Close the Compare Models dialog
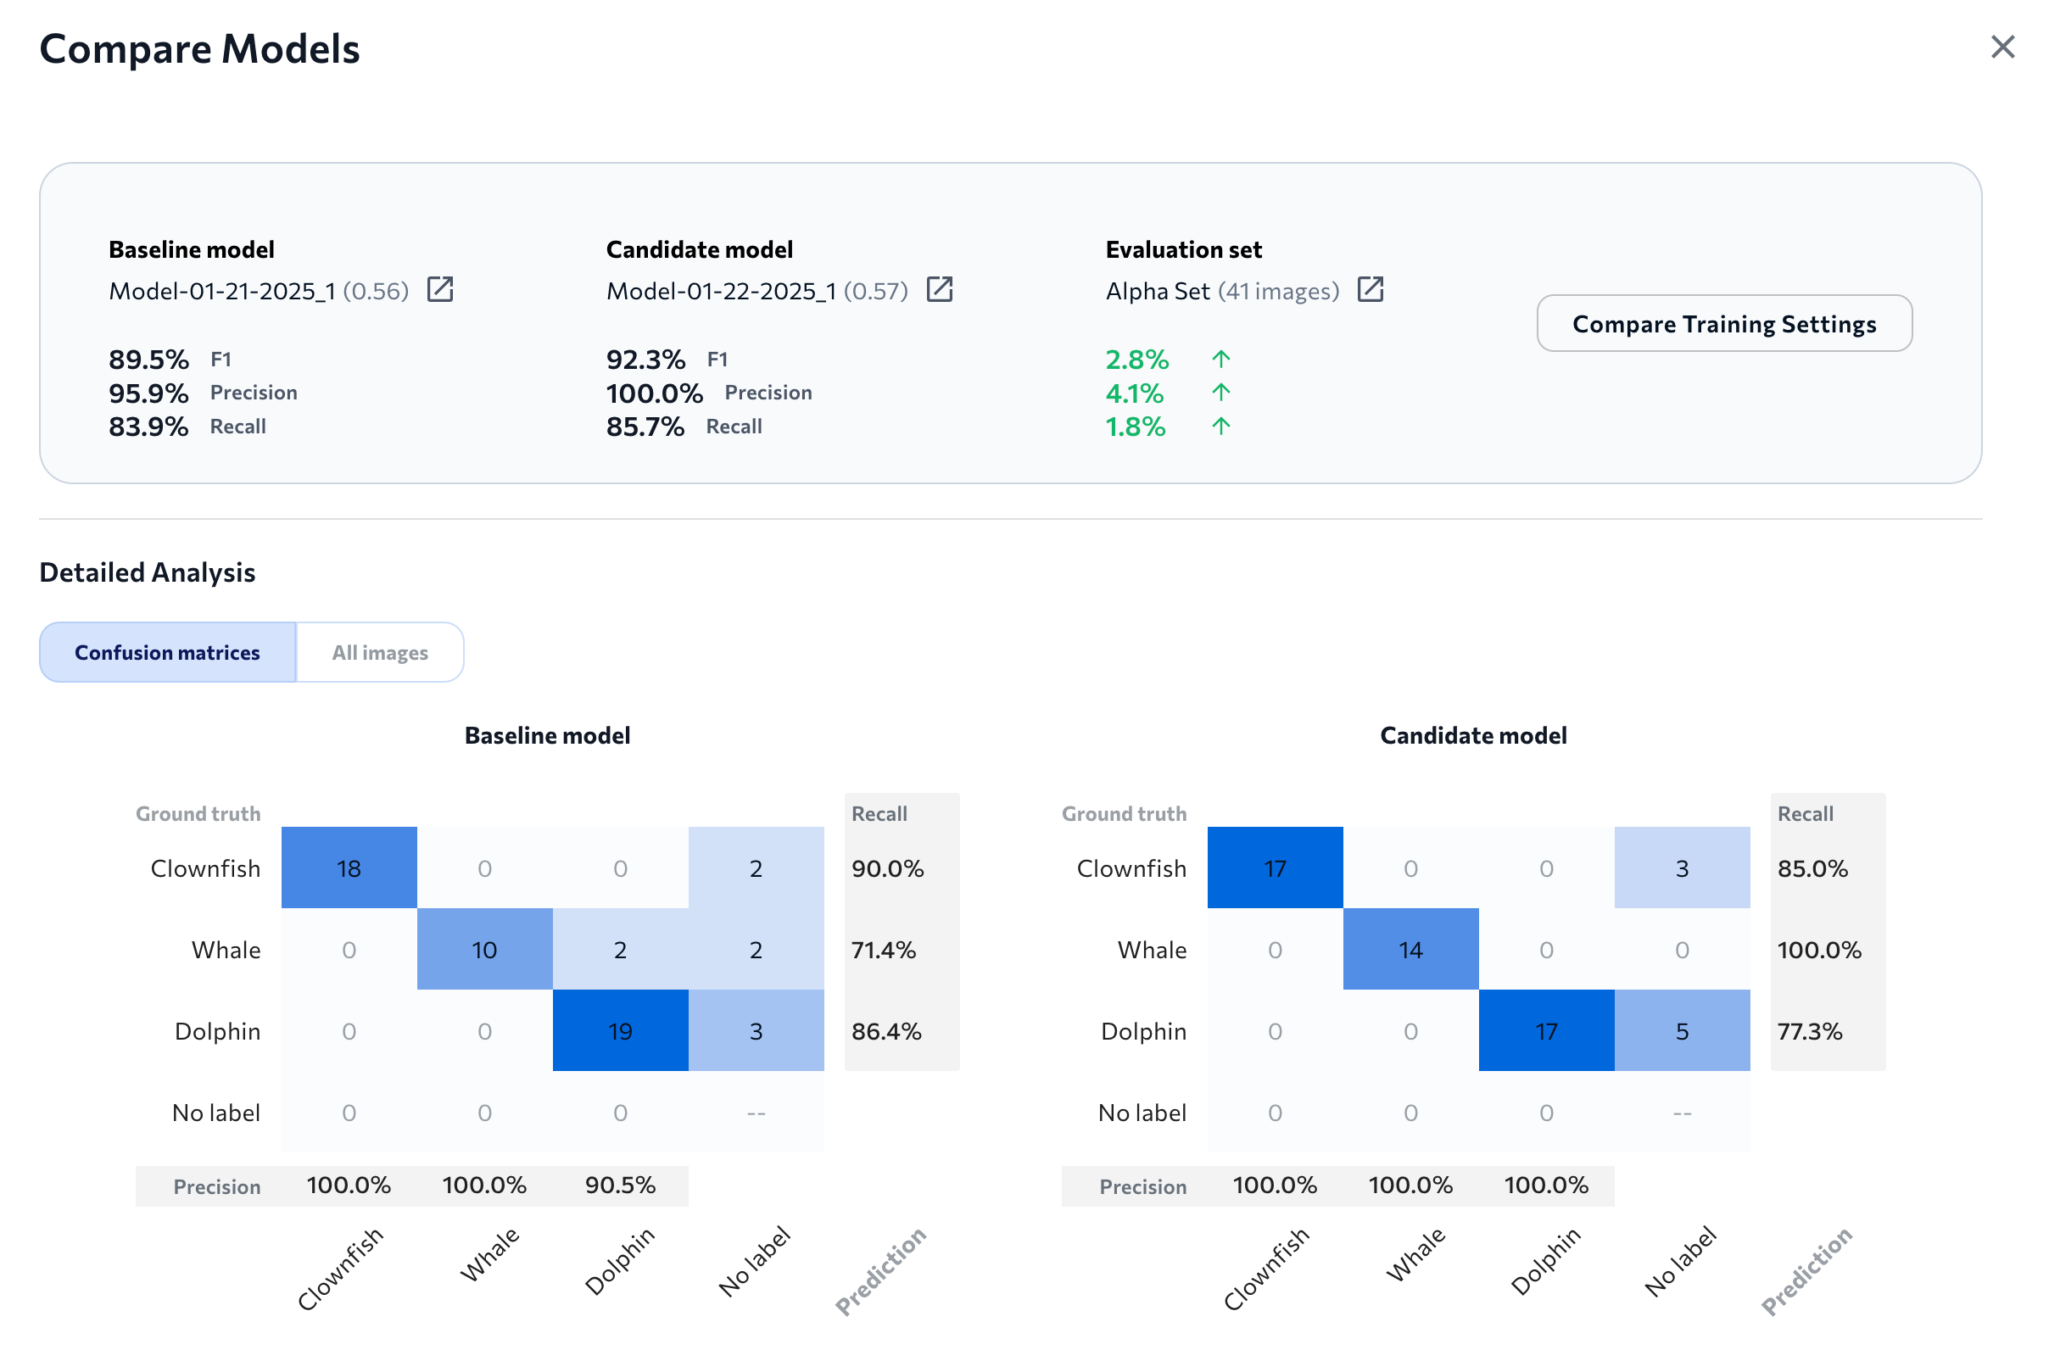The image size is (2049, 1350). [x=2002, y=47]
